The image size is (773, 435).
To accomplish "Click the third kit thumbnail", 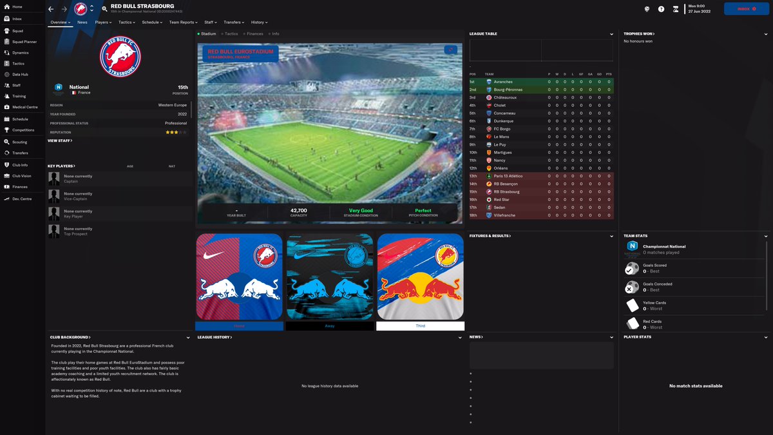I will 420,276.
